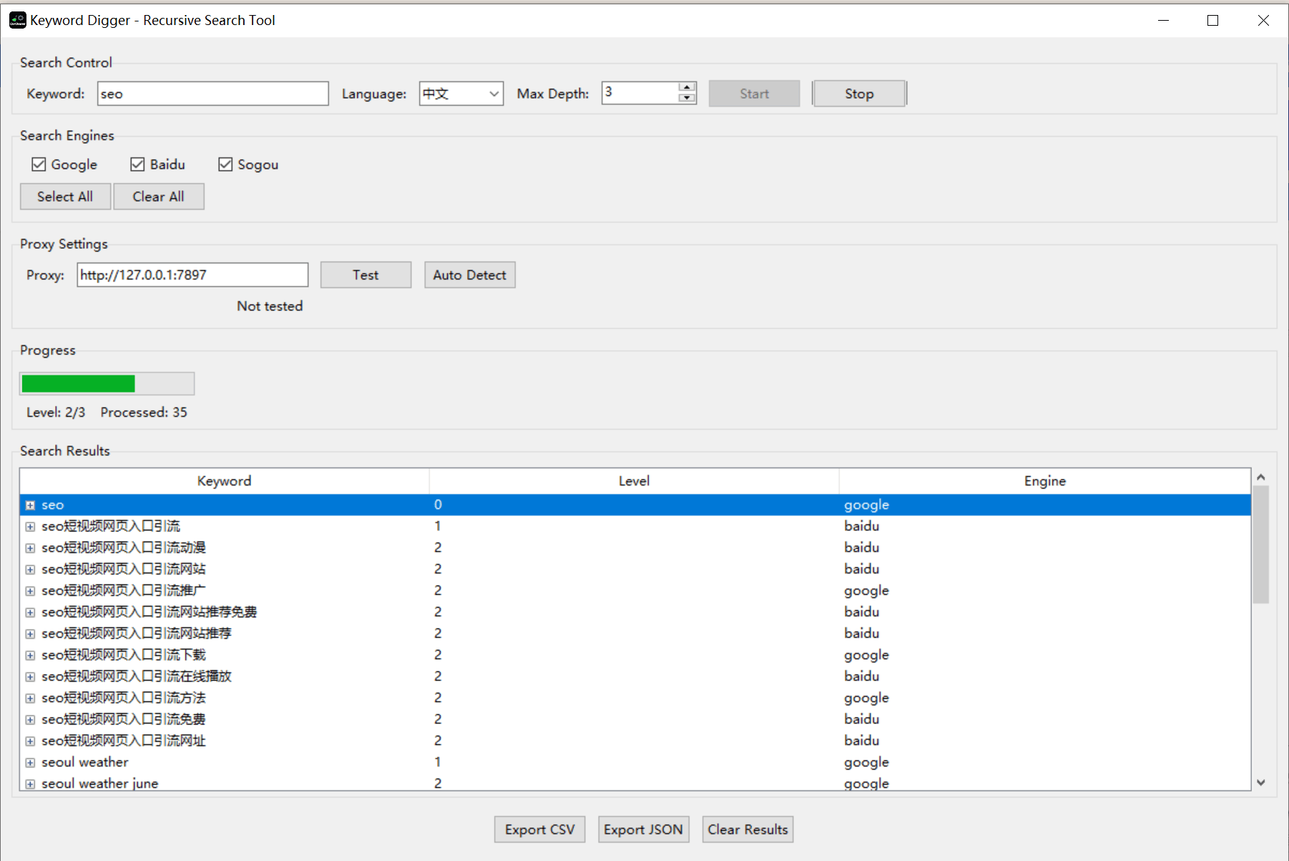This screenshot has width=1289, height=861.
Task: Toggle the Baidu search engine checkbox
Action: (x=138, y=164)
